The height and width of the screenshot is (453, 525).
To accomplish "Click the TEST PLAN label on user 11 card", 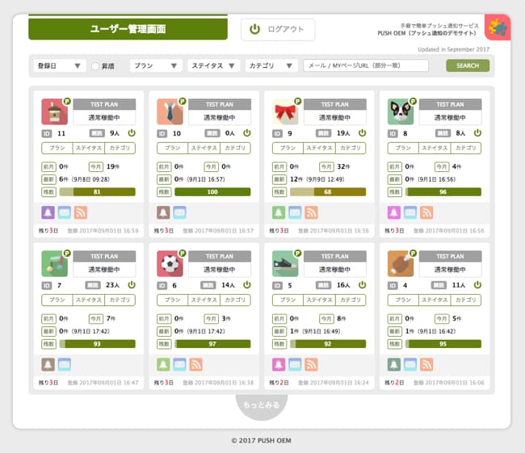I will 104,104.
